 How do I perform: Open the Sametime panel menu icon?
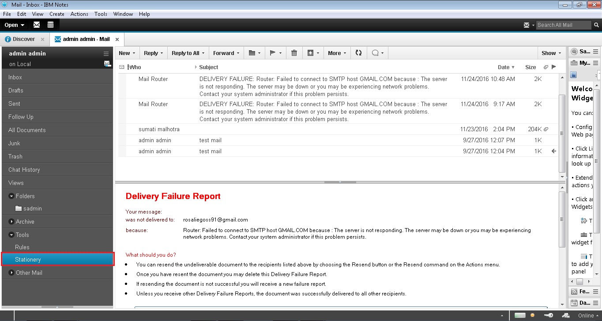tap(595, 52)
